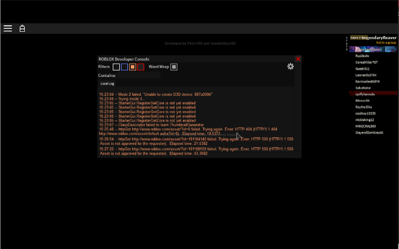Select player BarricadexBGlTR in player list

tap(367, 82)
